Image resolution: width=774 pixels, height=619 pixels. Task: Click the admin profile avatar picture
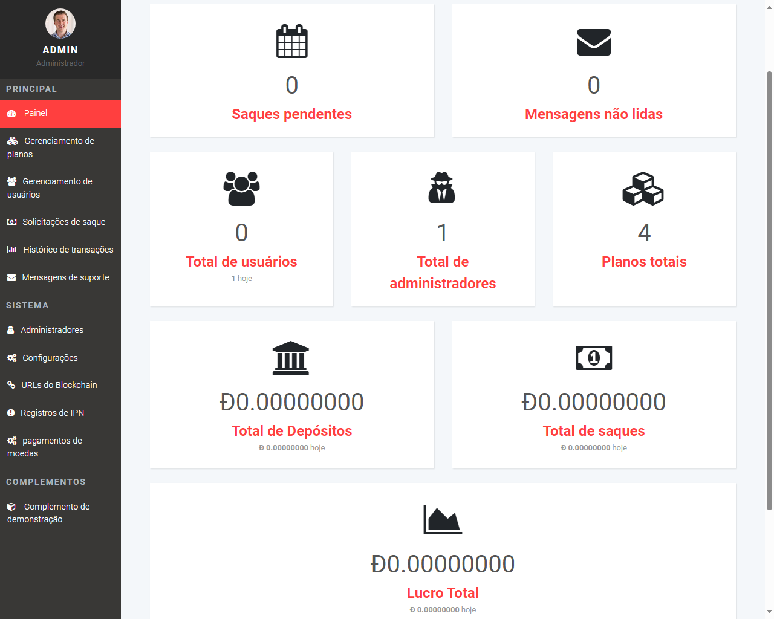click(x=60, y=24)
